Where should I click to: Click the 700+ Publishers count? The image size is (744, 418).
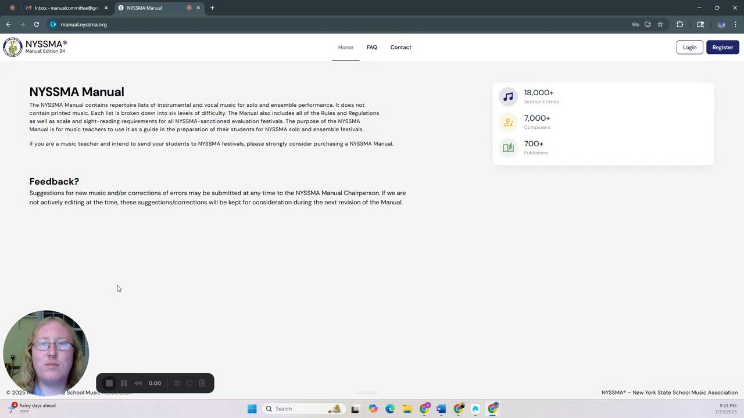534,144
